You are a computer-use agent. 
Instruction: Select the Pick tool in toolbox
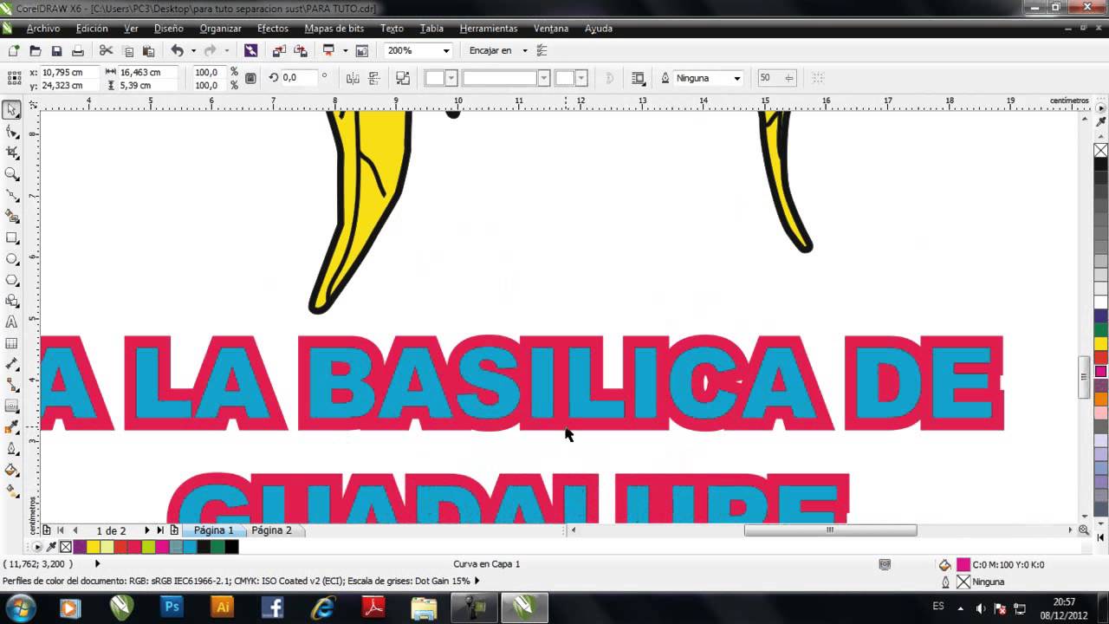pyautogui.click(x=12, y=110)
